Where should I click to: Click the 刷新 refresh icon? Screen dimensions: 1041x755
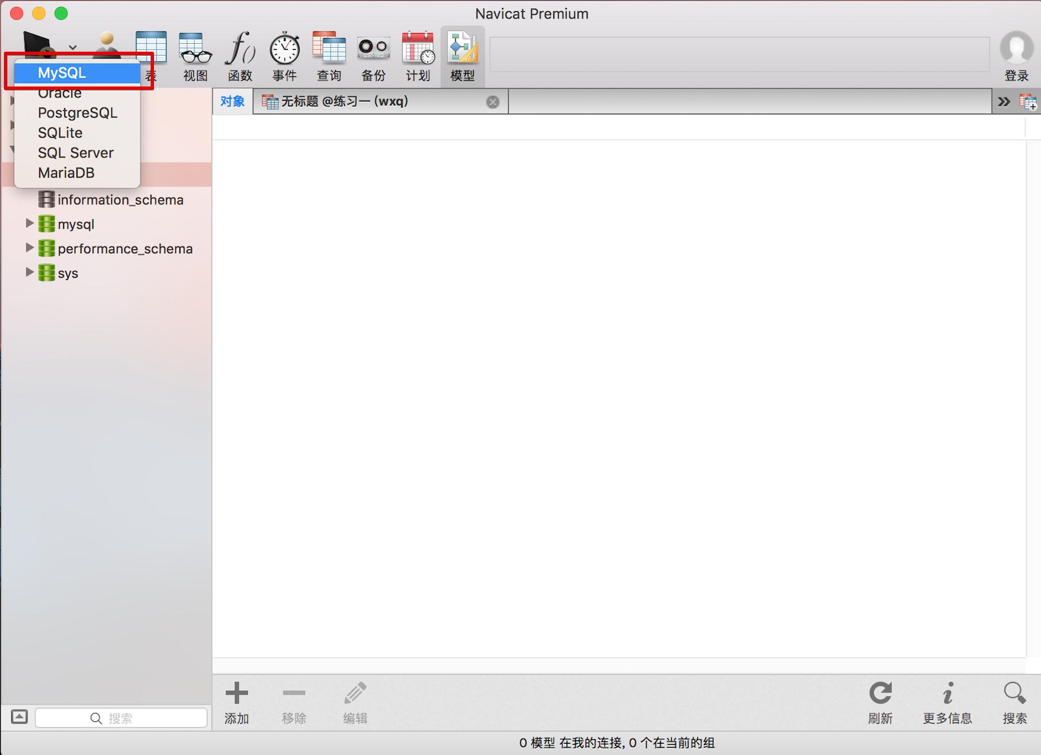(x=880, y=693)
